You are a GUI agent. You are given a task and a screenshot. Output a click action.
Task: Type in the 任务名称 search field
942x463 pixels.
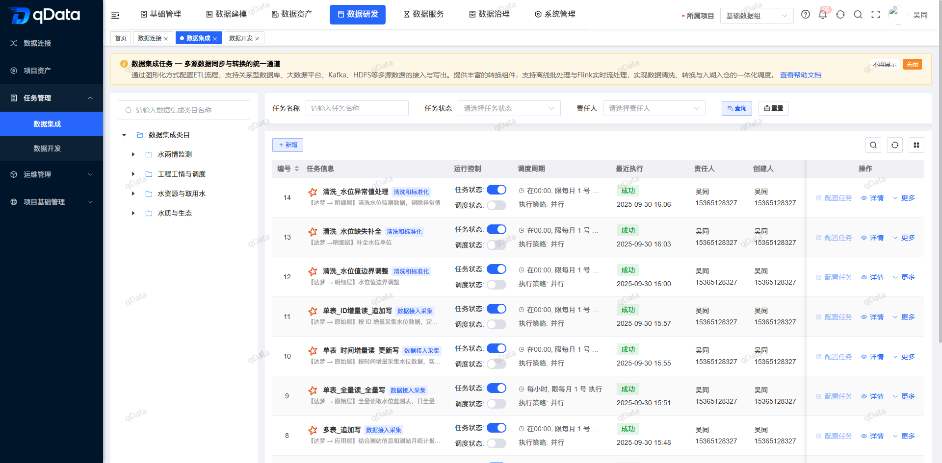pos(357,108)
